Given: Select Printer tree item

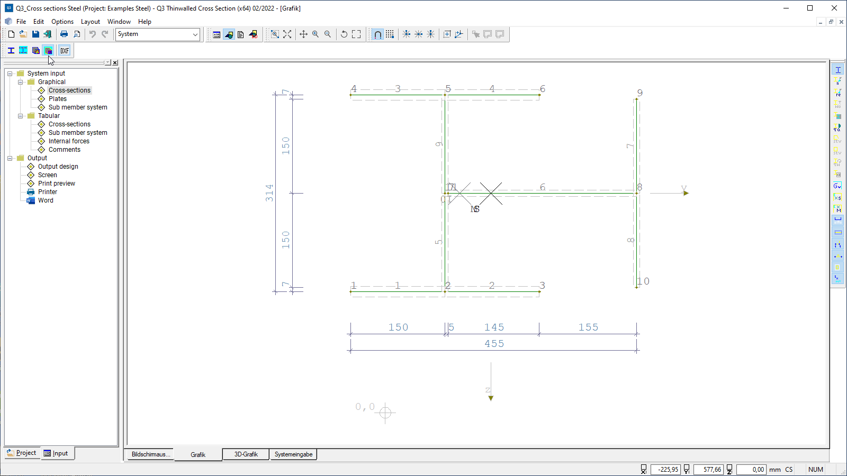Looking at the screenshot, I should [48, 192].
